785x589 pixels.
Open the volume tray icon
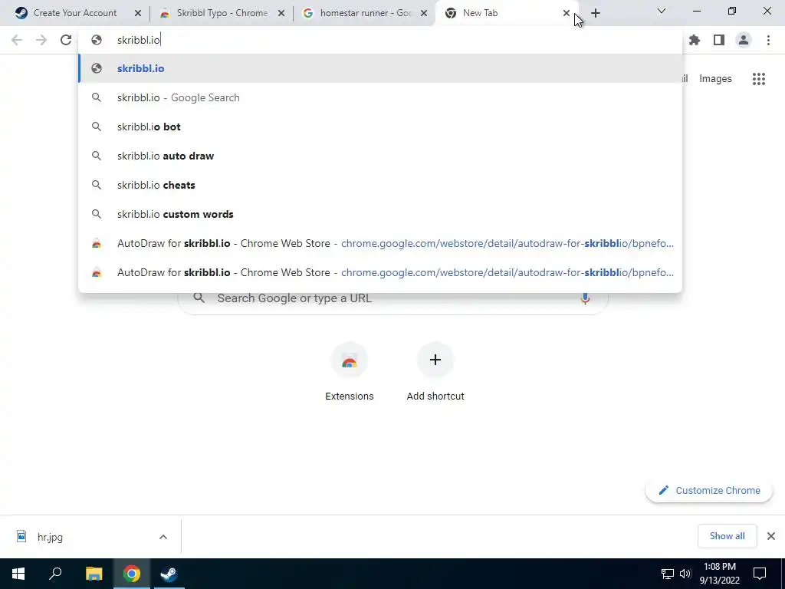[x=685, y=574]
